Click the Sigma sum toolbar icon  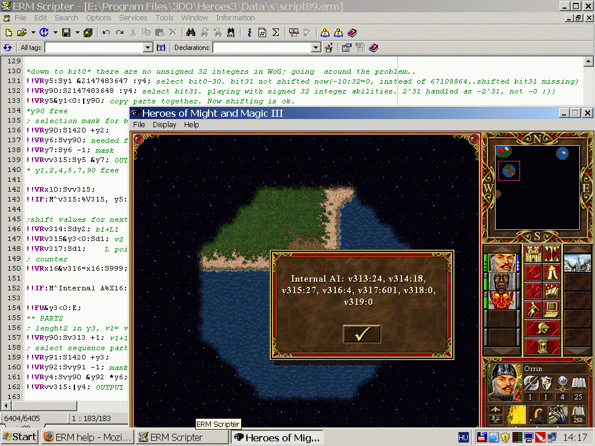click(x=275, y=33)
